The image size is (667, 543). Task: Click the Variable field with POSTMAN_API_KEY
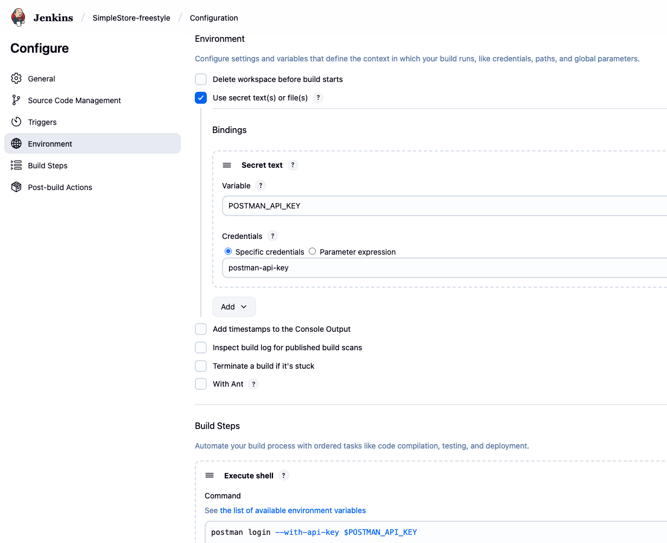pos(444,206)
